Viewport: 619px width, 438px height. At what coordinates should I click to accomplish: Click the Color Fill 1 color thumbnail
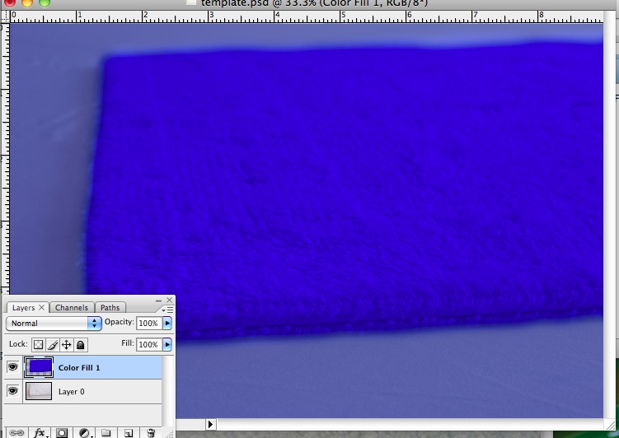pyautogui.click(x=40, y=366)
